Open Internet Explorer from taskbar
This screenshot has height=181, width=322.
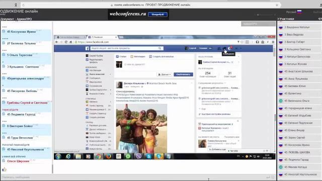[x=68, y=156]
